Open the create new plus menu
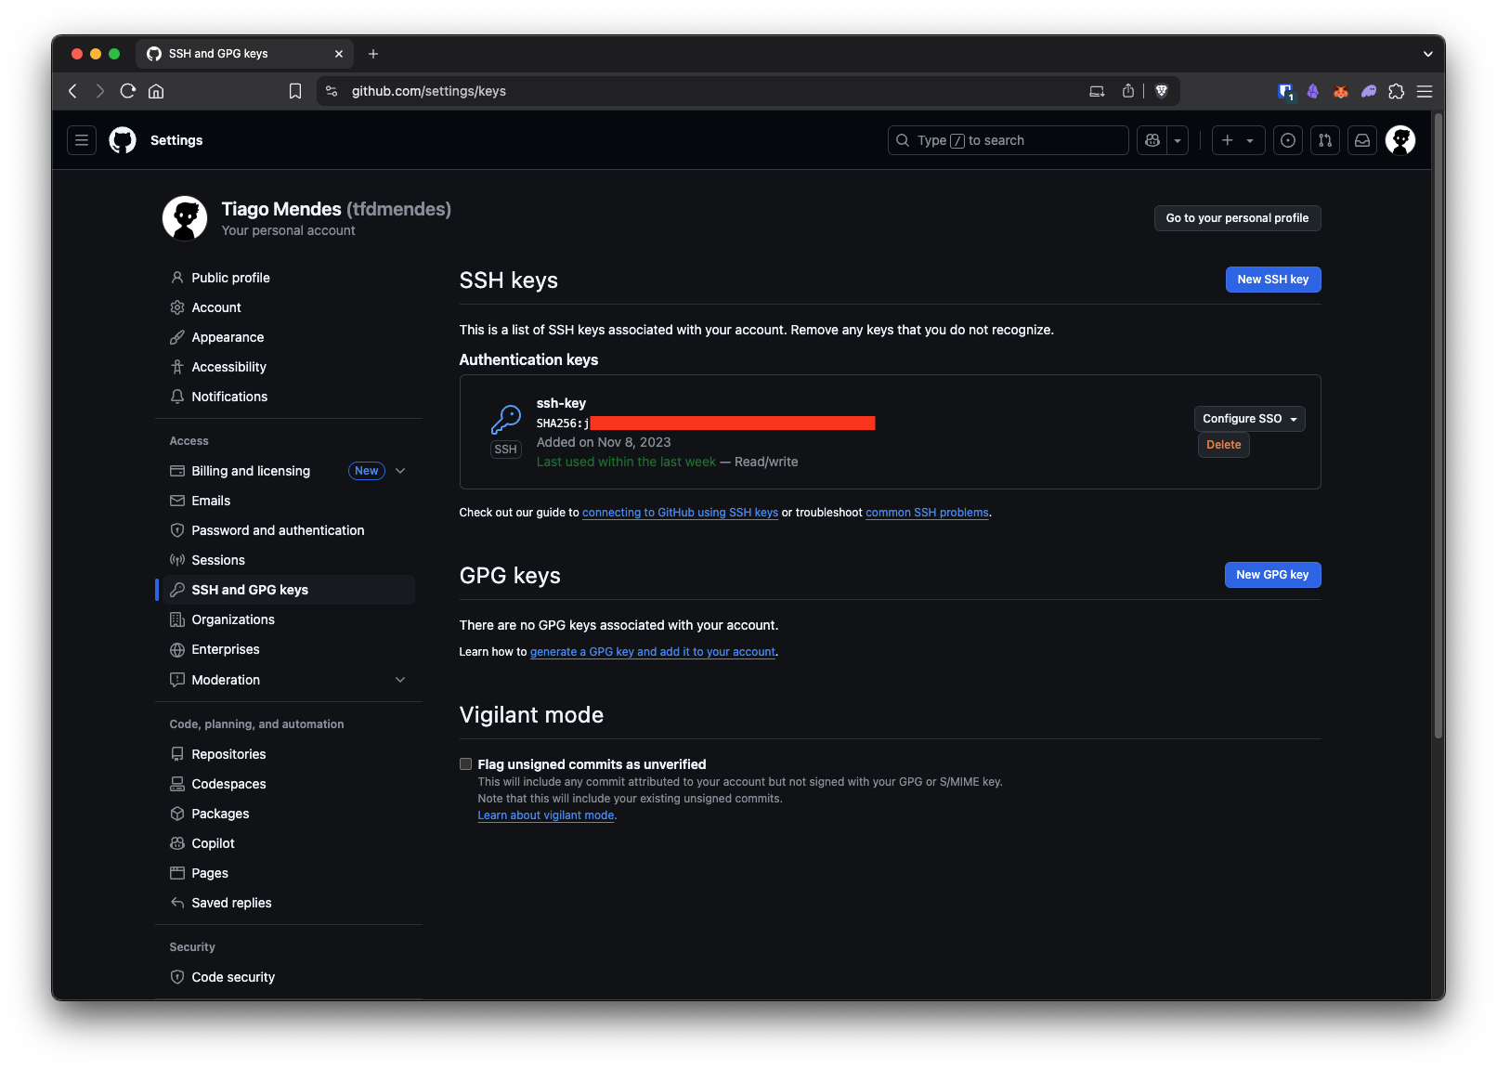The width and height of the screenshot is (1497, 1069). pos(1238,140)
